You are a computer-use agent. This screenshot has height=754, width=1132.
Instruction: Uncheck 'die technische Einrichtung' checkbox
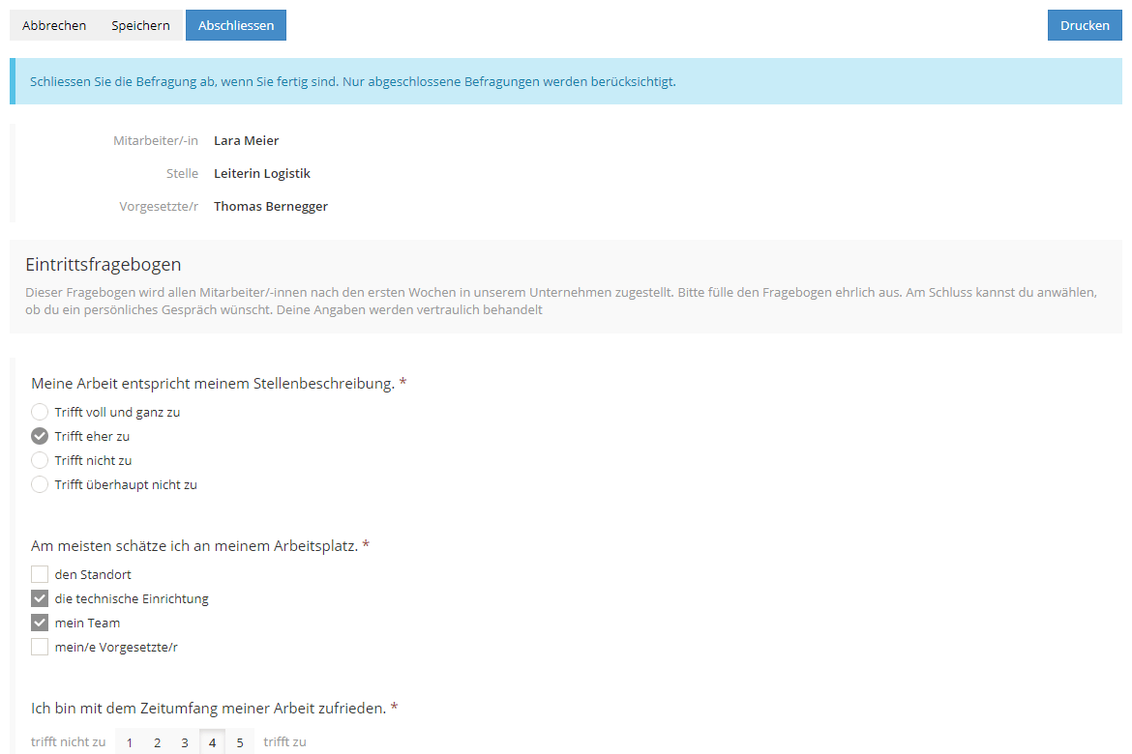(x=40, y=598)
